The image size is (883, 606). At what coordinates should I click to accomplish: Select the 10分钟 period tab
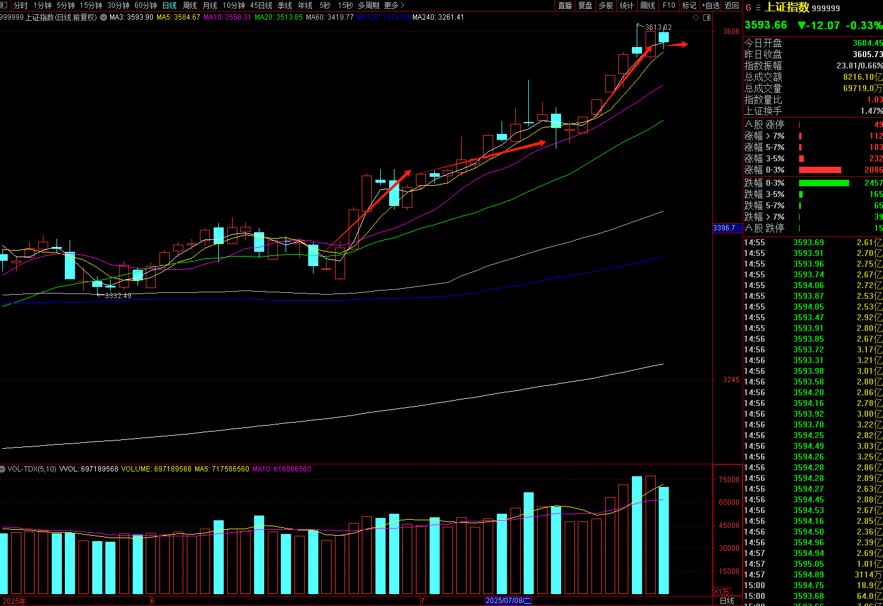coord(234,5)
